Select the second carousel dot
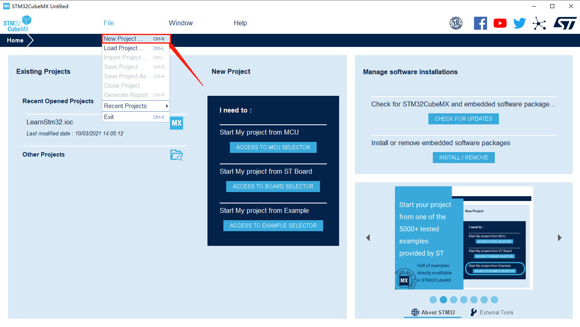The image size is (580, 327). tap(443, 300)
